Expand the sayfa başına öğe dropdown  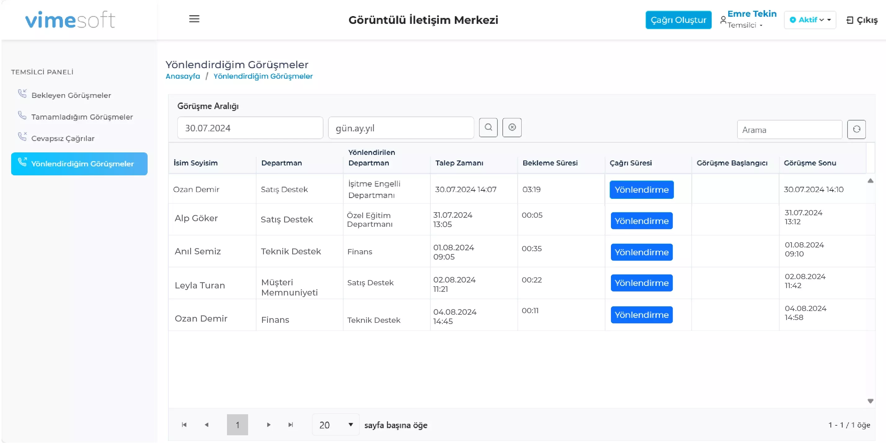[x=350, y=425]
